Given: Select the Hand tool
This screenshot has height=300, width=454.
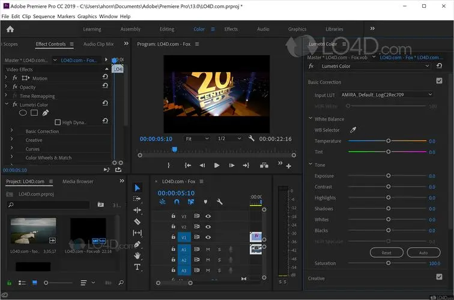Looking at the screenshot, I should (x=137, y=256).
